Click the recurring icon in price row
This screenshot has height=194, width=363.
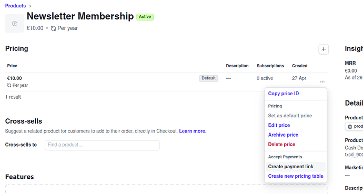9,85
